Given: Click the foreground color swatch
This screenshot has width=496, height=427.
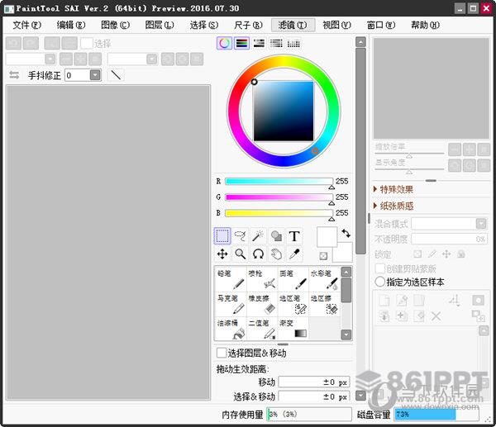Looking at the screenshot, I should coord(327,236).
